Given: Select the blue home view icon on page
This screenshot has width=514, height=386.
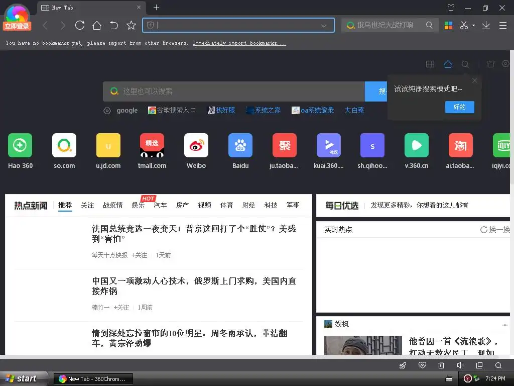Looking at the screenshot, I should pos(448,64).
